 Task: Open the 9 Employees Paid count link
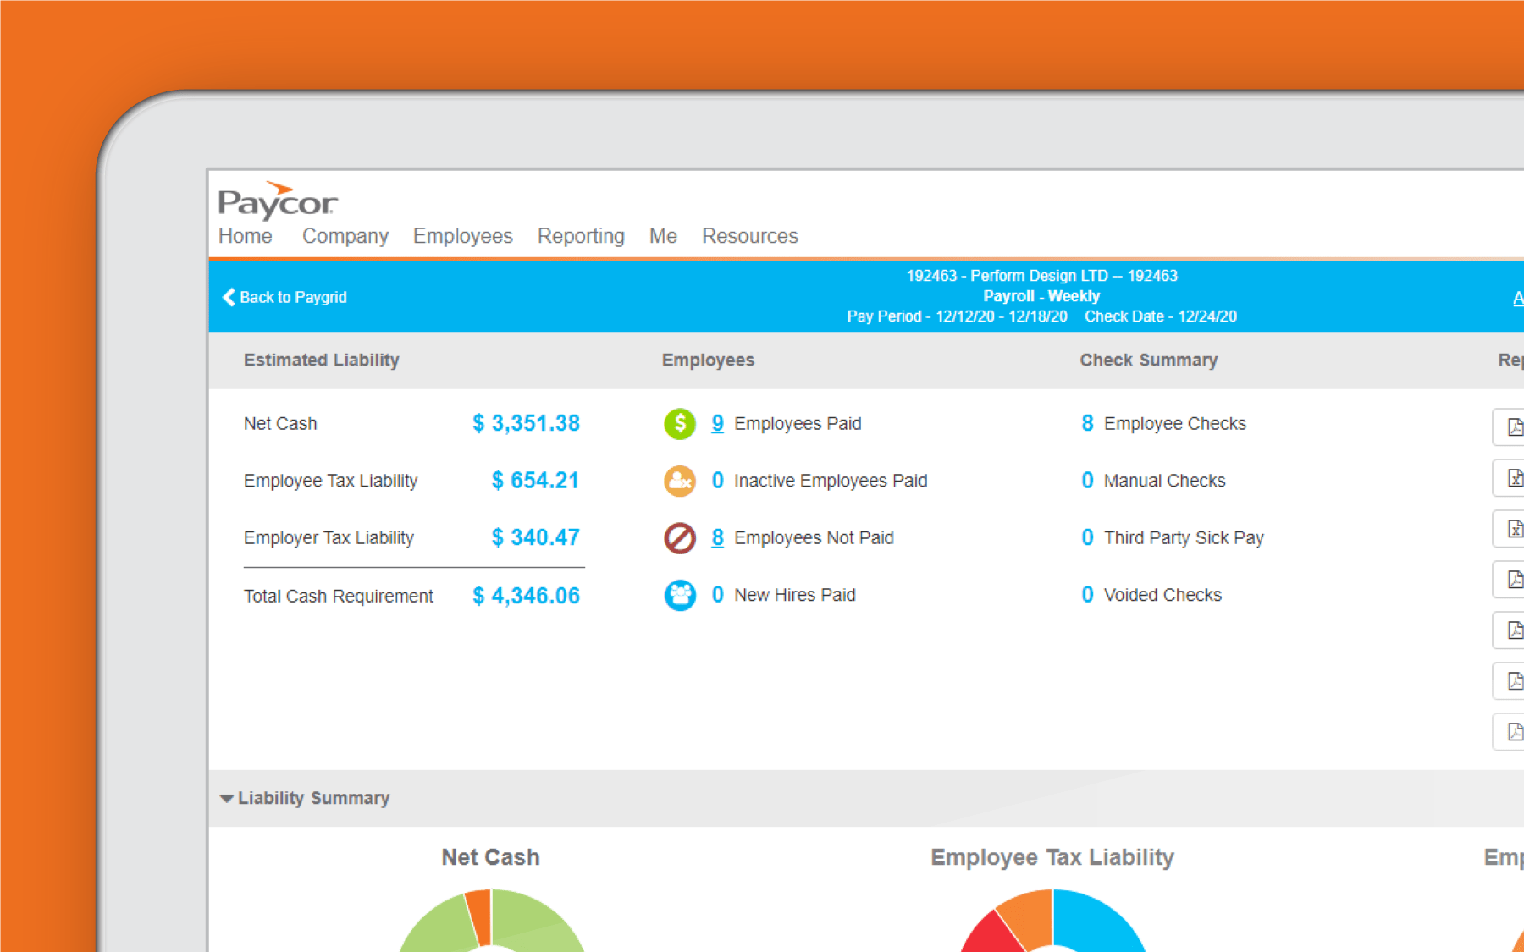717,423
